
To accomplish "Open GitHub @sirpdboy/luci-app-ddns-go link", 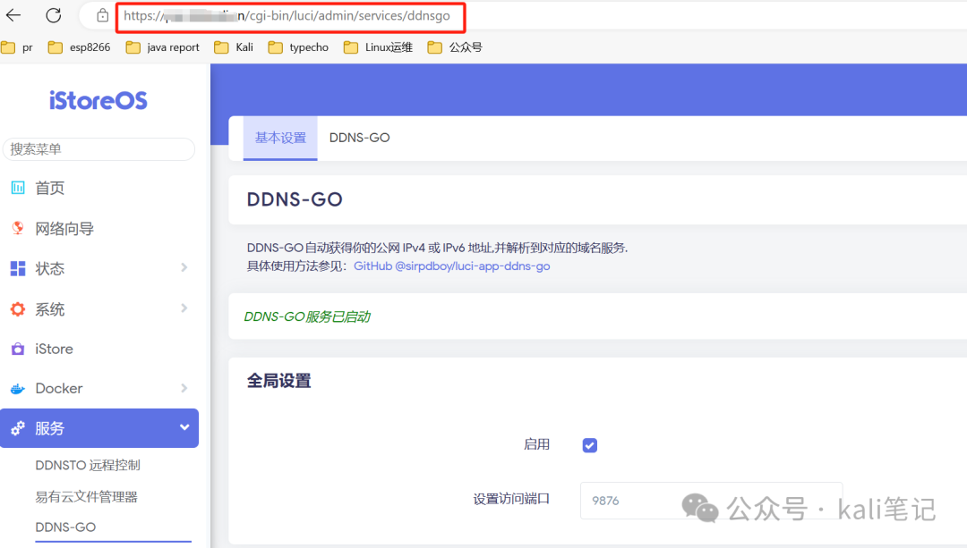I will tap(451, 266).
